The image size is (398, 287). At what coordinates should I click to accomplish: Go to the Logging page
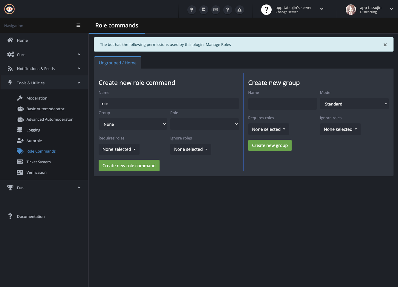[33, 130]
